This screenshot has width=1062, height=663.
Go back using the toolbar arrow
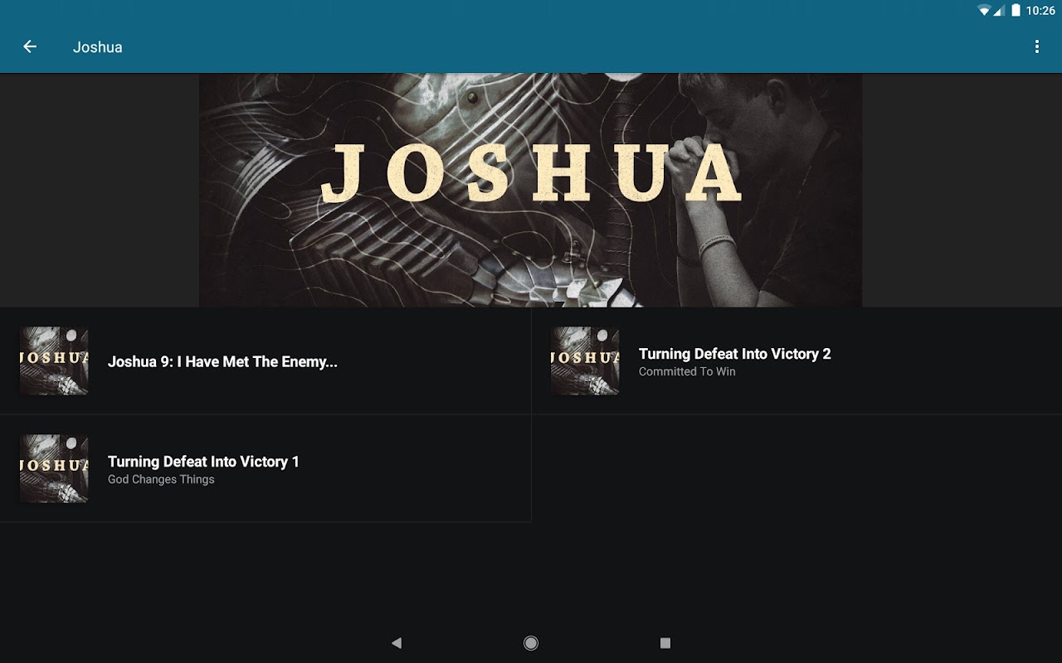pos(30,47)
